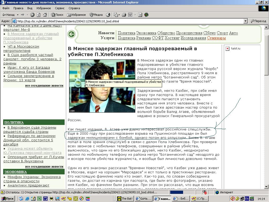Screen dimensions: 269x202
Task: Click the Stop loading toolbar icon
Action: click(x=32, y=15)
